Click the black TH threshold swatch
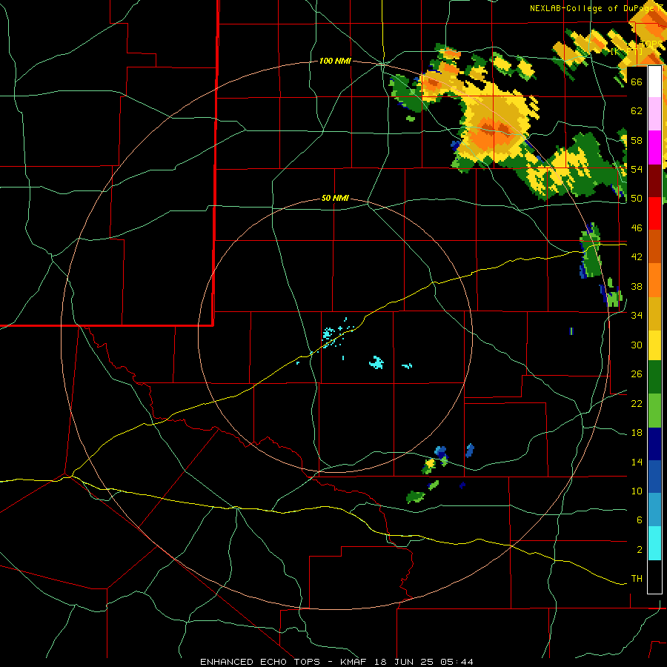 tap(654, 577)
